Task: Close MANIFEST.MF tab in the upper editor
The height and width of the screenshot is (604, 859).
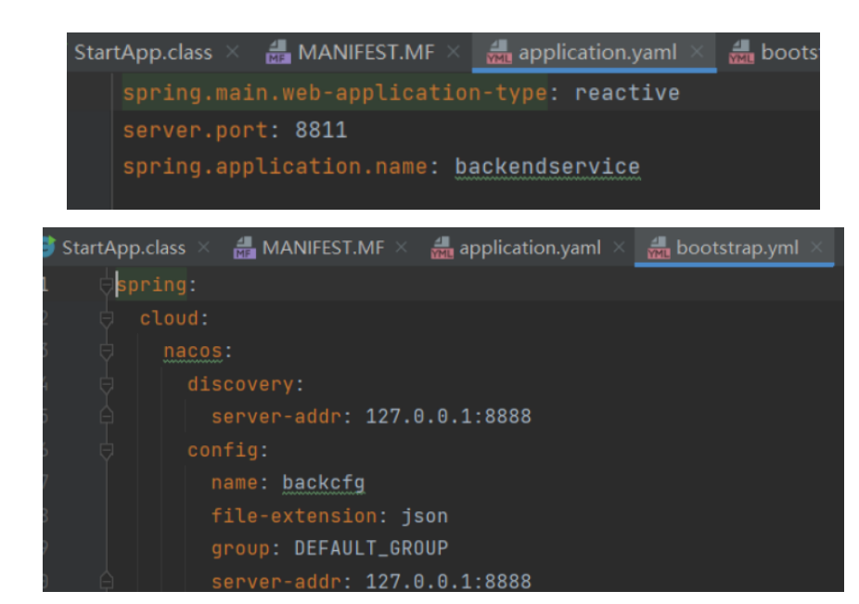Action: tap(453, 52)
